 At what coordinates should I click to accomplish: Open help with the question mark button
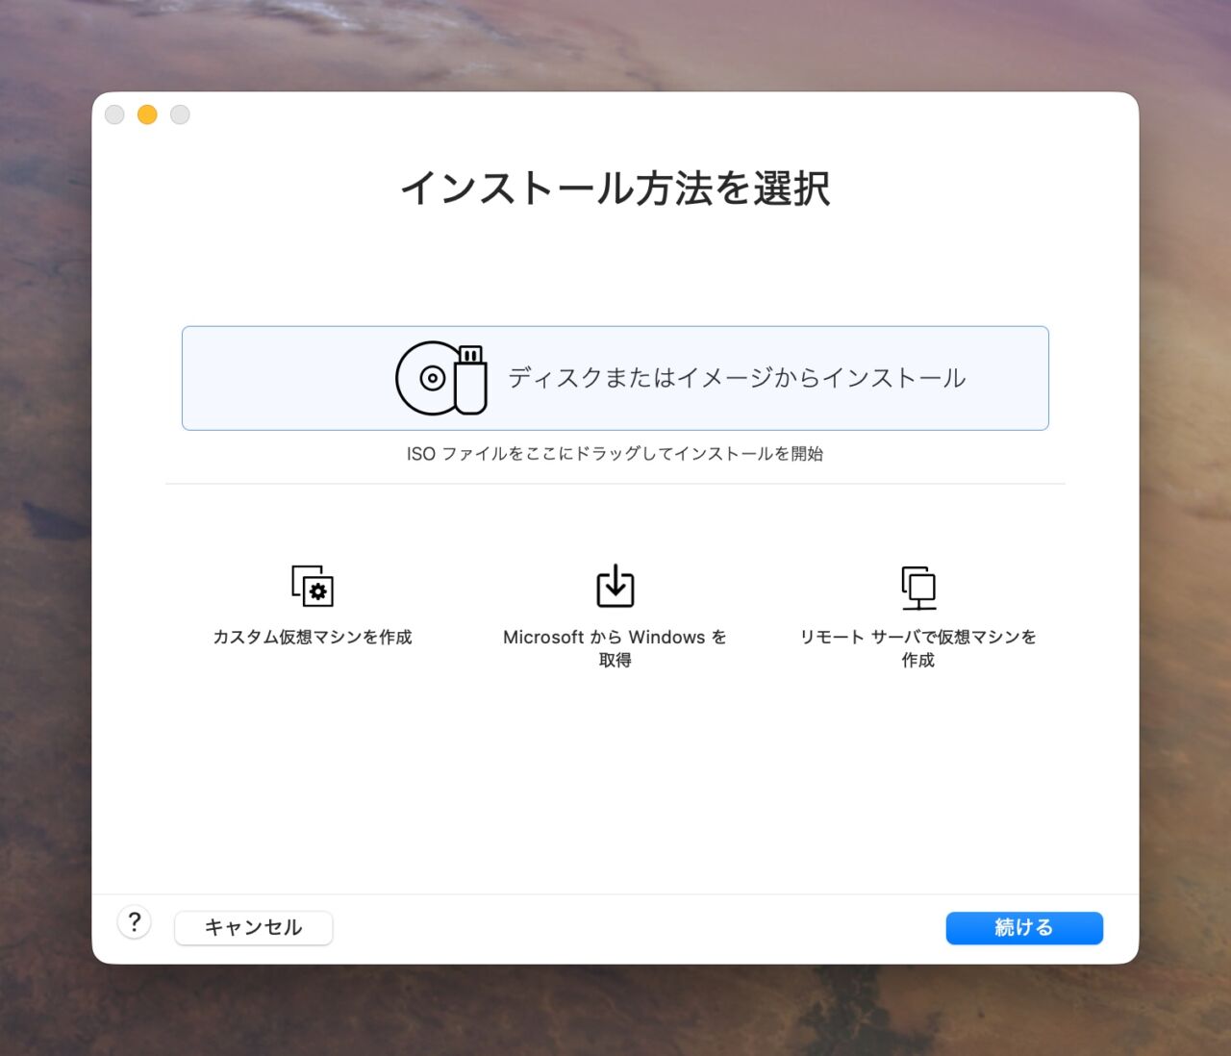point(135,923)
